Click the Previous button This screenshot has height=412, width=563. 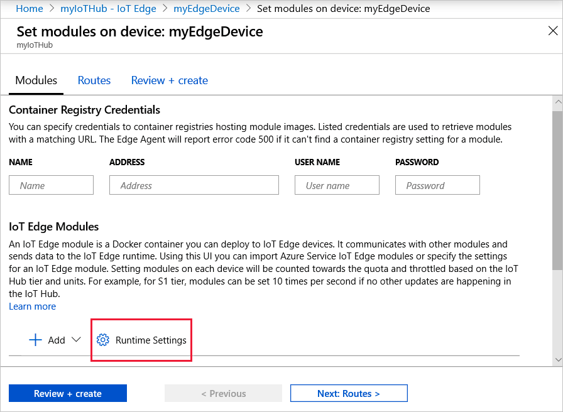coord(223,393)
